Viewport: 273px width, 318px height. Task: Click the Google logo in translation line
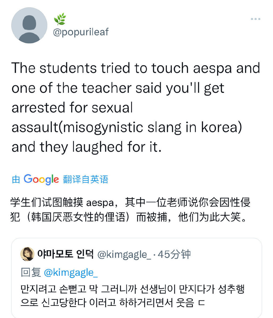point(41,179)
